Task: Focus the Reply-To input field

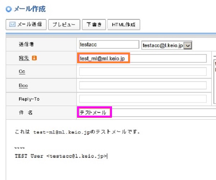Action: coord(143,99)
